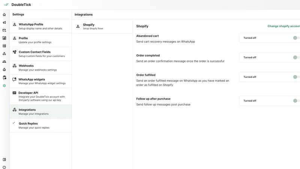
Task: Open the megaphone broadcast icon
Action: pyautogui.click(x=4, y=23)
